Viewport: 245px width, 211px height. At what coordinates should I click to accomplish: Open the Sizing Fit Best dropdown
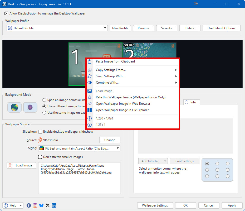click(117, 148)
